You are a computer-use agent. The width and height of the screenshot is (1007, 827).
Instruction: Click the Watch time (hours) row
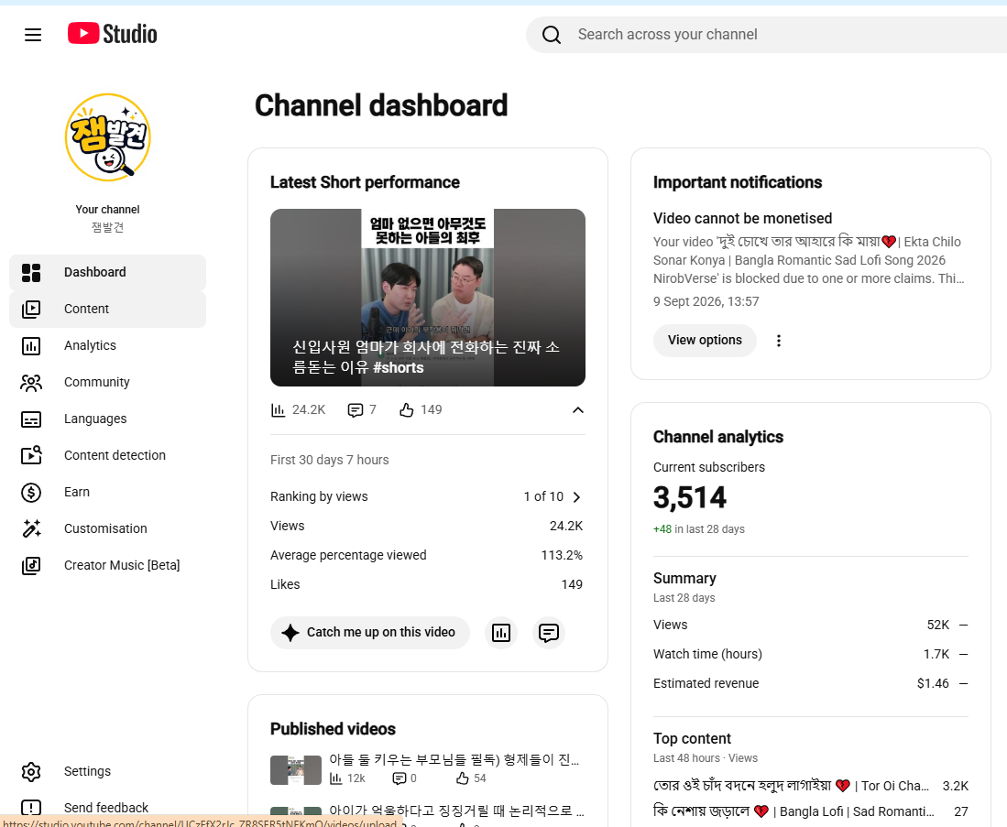pos(811,654)
